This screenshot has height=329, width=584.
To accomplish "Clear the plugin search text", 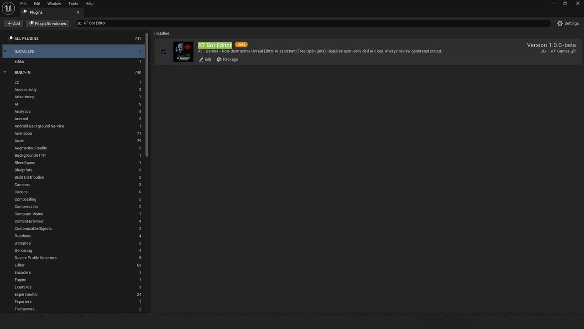I will tap(79, 23).
